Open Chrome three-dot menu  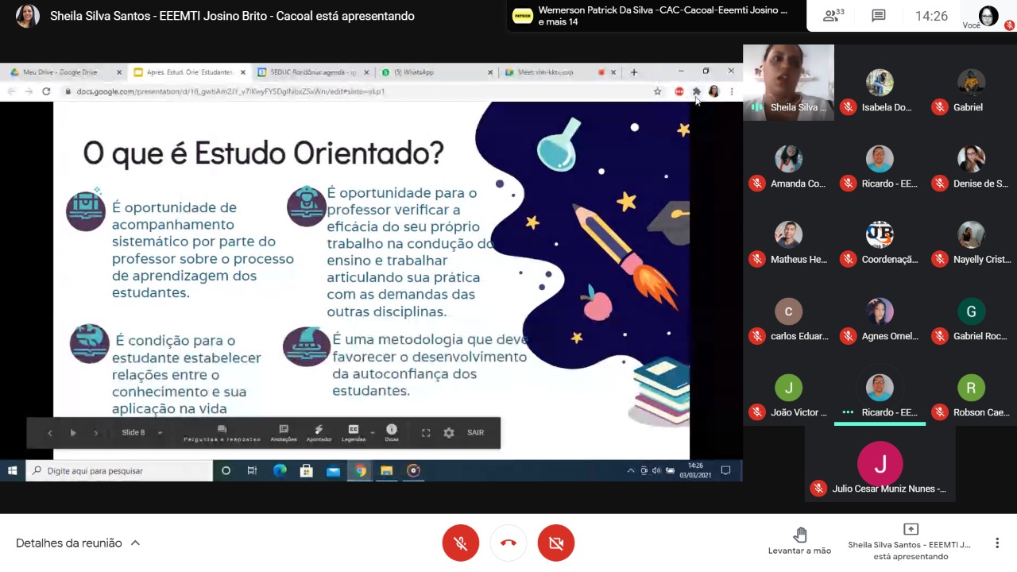(x=731, y=91)
